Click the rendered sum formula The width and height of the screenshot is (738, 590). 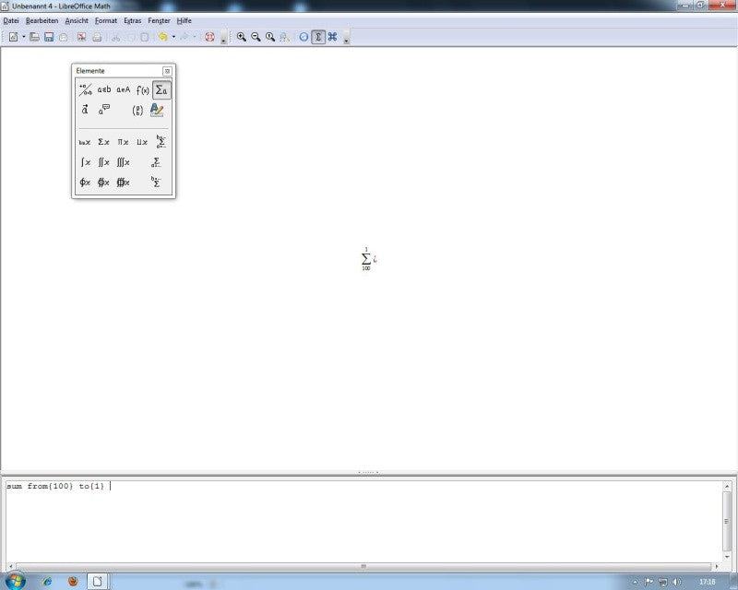[x=368, y=259]
